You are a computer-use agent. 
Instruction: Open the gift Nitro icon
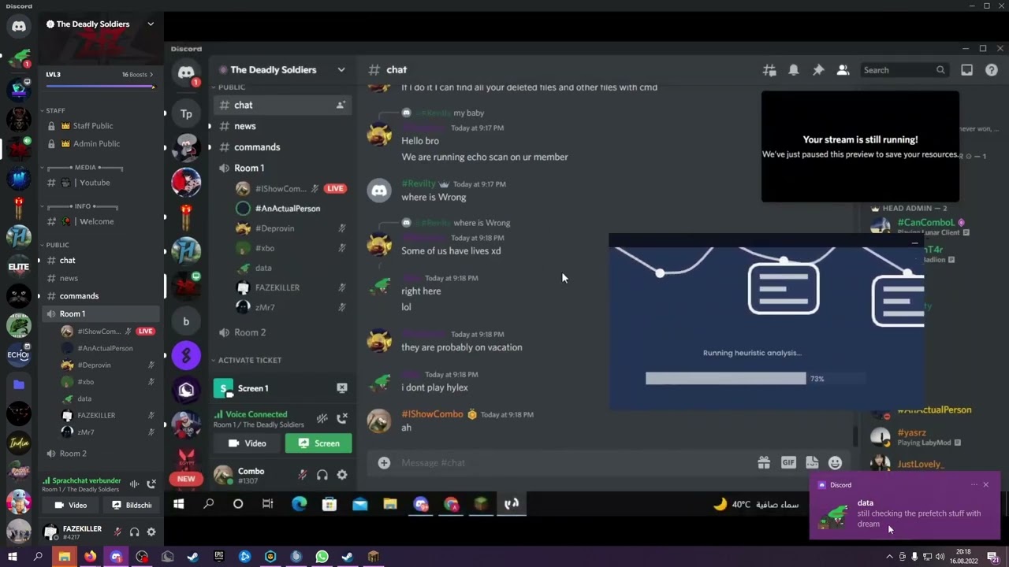click(764, 463)
